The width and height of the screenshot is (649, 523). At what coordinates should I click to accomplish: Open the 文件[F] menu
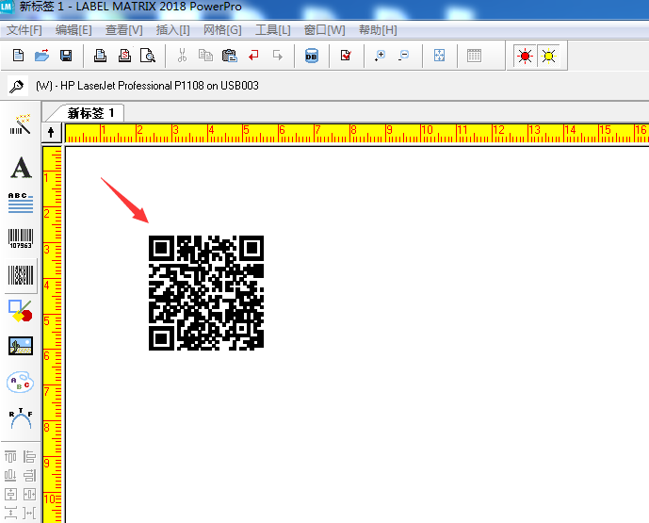point(24,30)
